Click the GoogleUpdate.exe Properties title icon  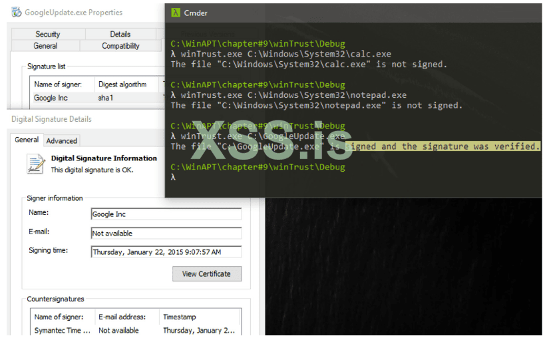[x=16, y=12]
